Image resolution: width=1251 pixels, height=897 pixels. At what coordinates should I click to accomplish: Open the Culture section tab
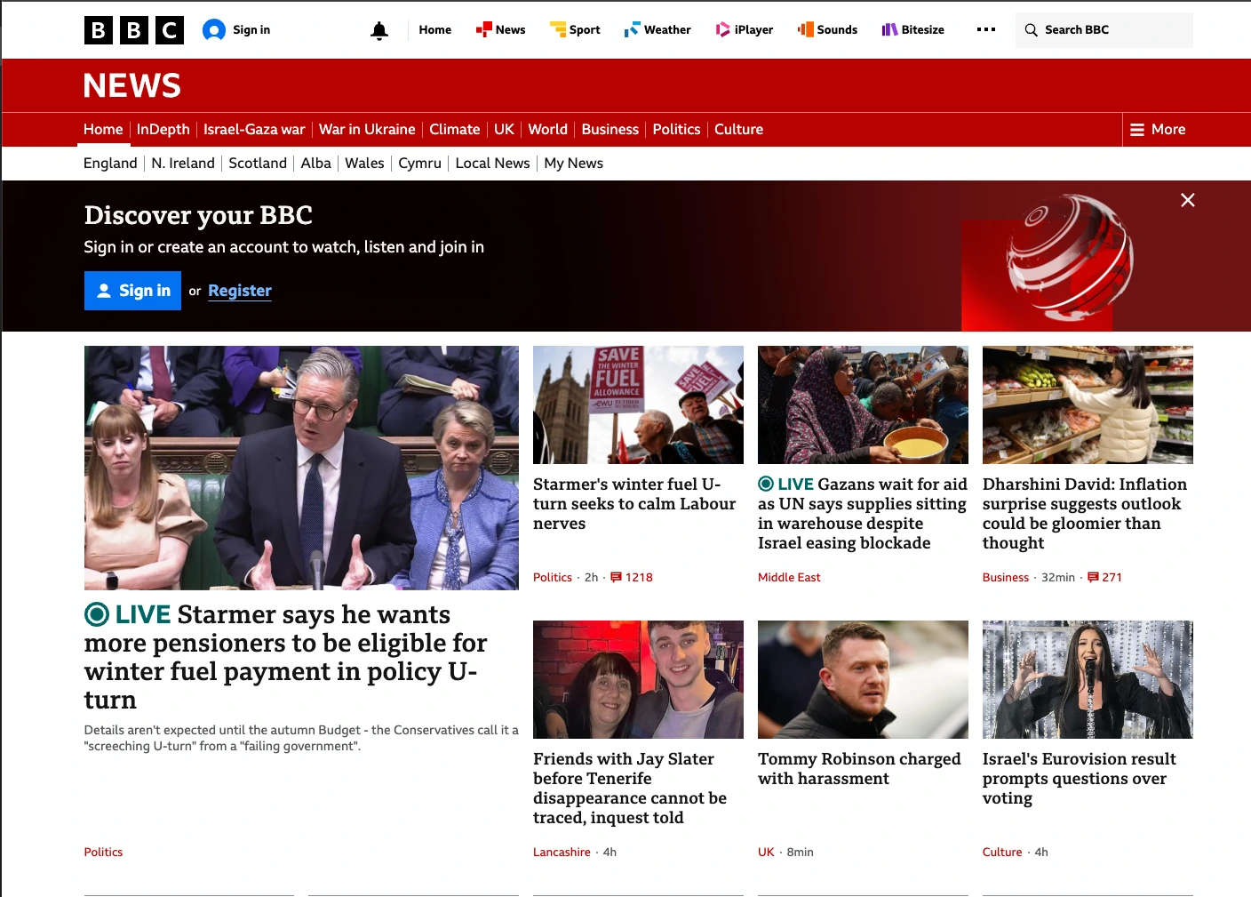coord(739,130)
